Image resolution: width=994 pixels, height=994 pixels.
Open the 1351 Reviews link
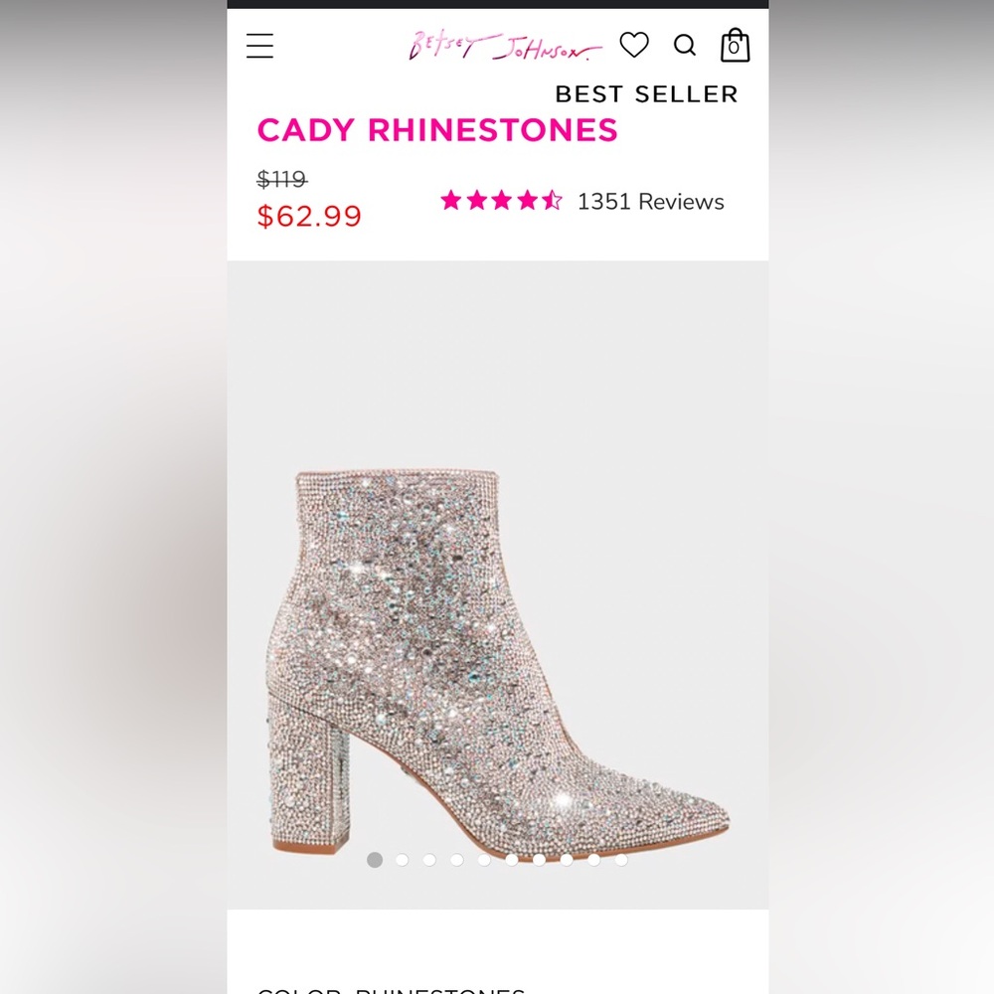tap(650, 202)
